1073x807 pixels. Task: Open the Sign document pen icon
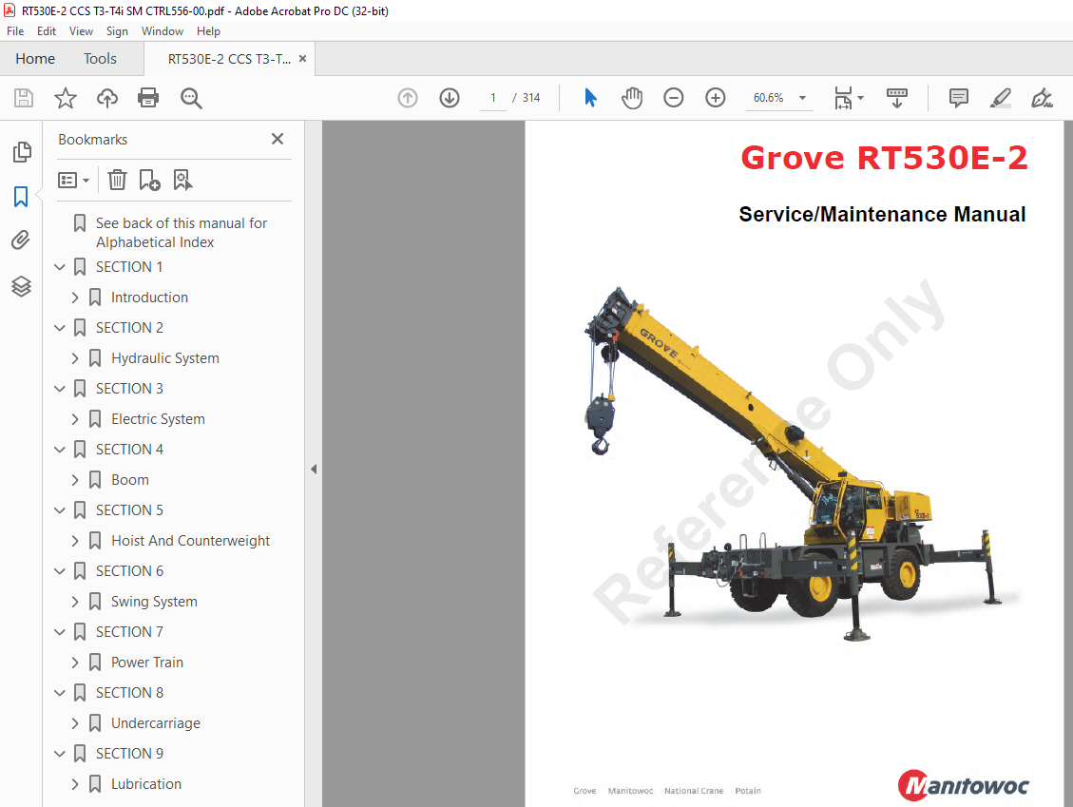[1043, 98]
